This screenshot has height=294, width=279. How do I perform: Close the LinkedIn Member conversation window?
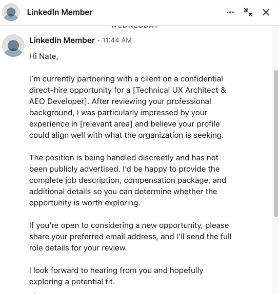266,12
